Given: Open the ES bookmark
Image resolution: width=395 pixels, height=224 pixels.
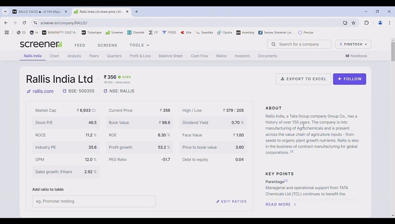Looking at the screenshot, I should coord(21,32).
